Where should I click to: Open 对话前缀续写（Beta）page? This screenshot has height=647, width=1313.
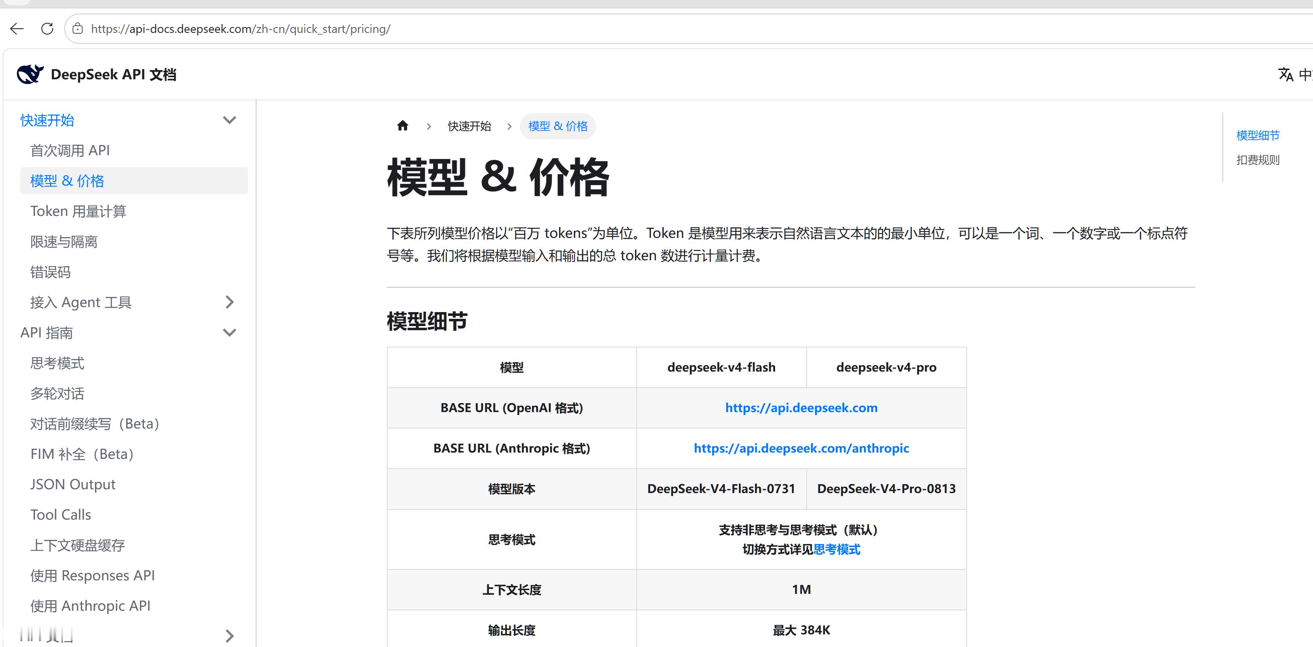pos(95,423)
